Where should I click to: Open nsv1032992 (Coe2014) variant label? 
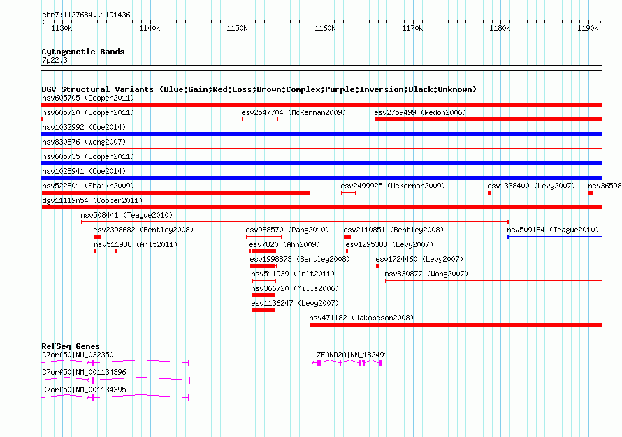[84, 127]
